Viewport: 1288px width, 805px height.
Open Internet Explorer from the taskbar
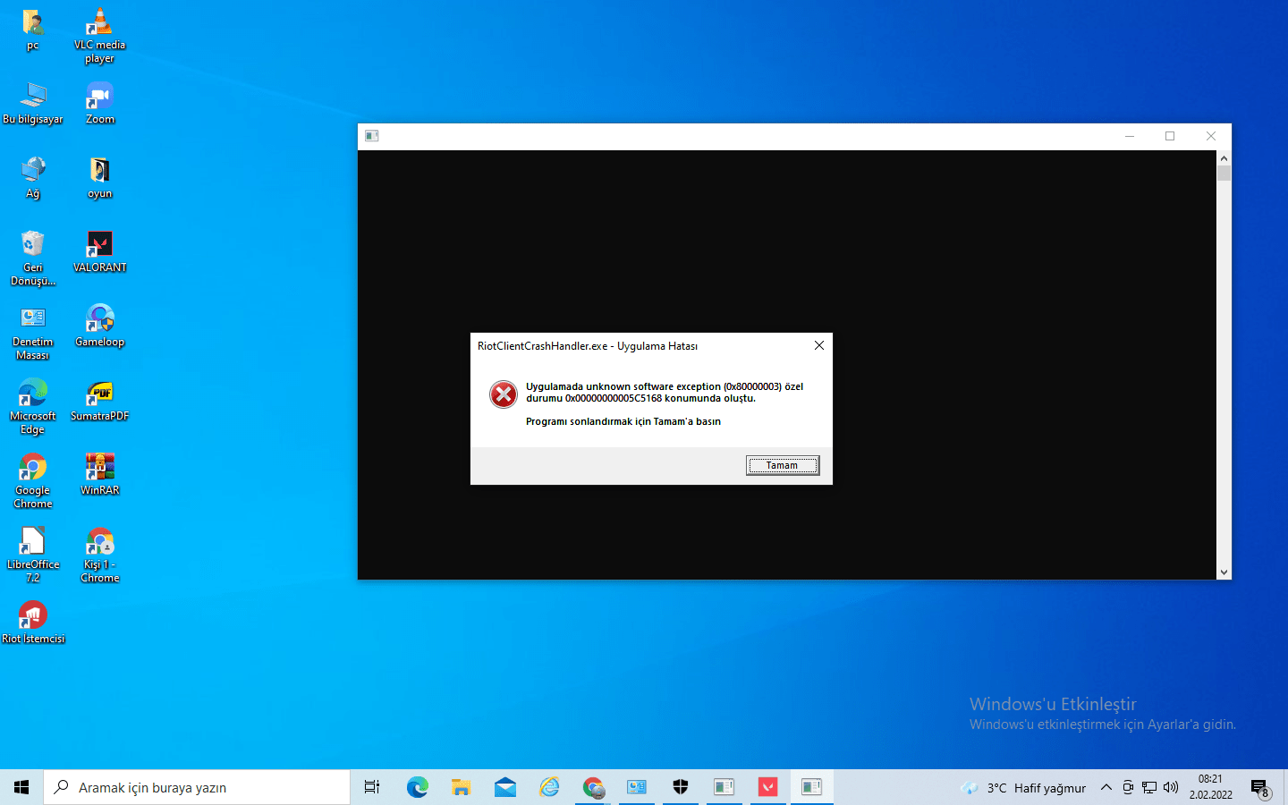point(549,787)
